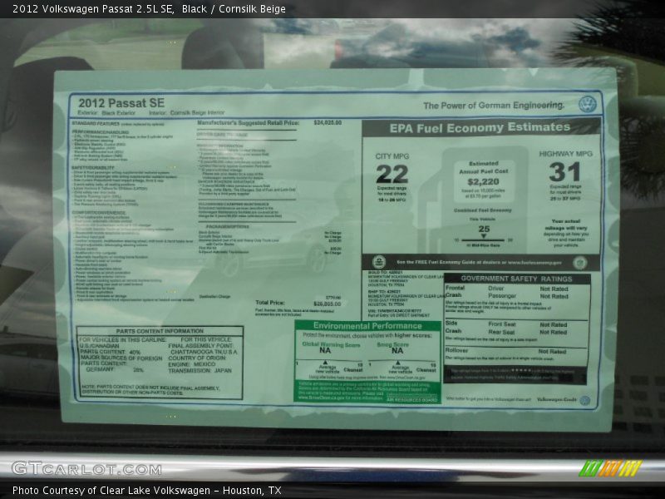Click the combined fuel economy scale marker
The image size is (665, 499).
(x=483, y=236)
